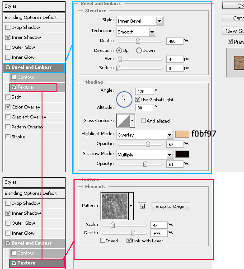Screen dimensions: 244x269
Task: Open the angle dial light direction control
Action: pyautogui.click(x=124, y=99)
